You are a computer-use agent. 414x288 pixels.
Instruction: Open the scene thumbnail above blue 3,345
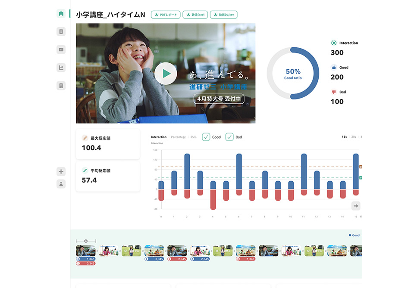pos(154,251)
